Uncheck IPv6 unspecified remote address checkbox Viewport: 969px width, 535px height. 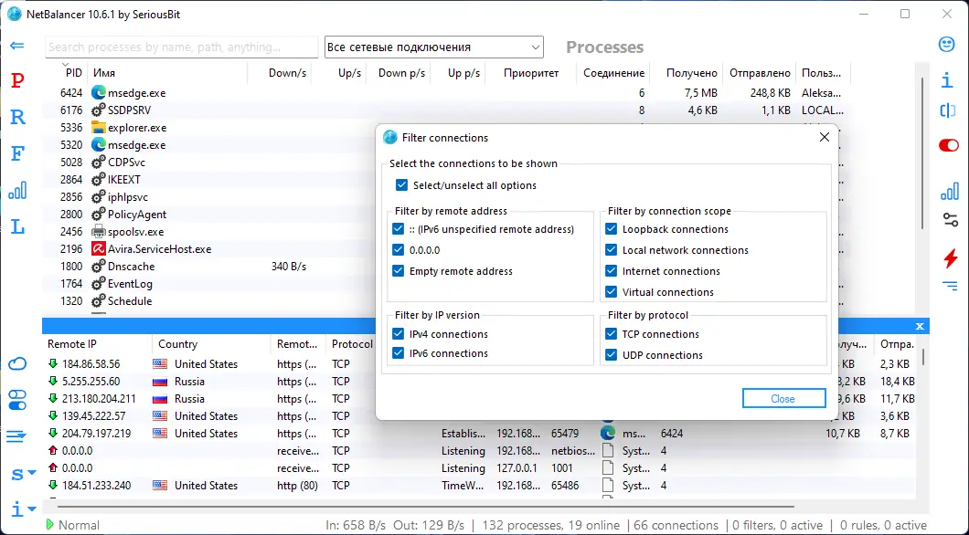(x=398, y=229)
